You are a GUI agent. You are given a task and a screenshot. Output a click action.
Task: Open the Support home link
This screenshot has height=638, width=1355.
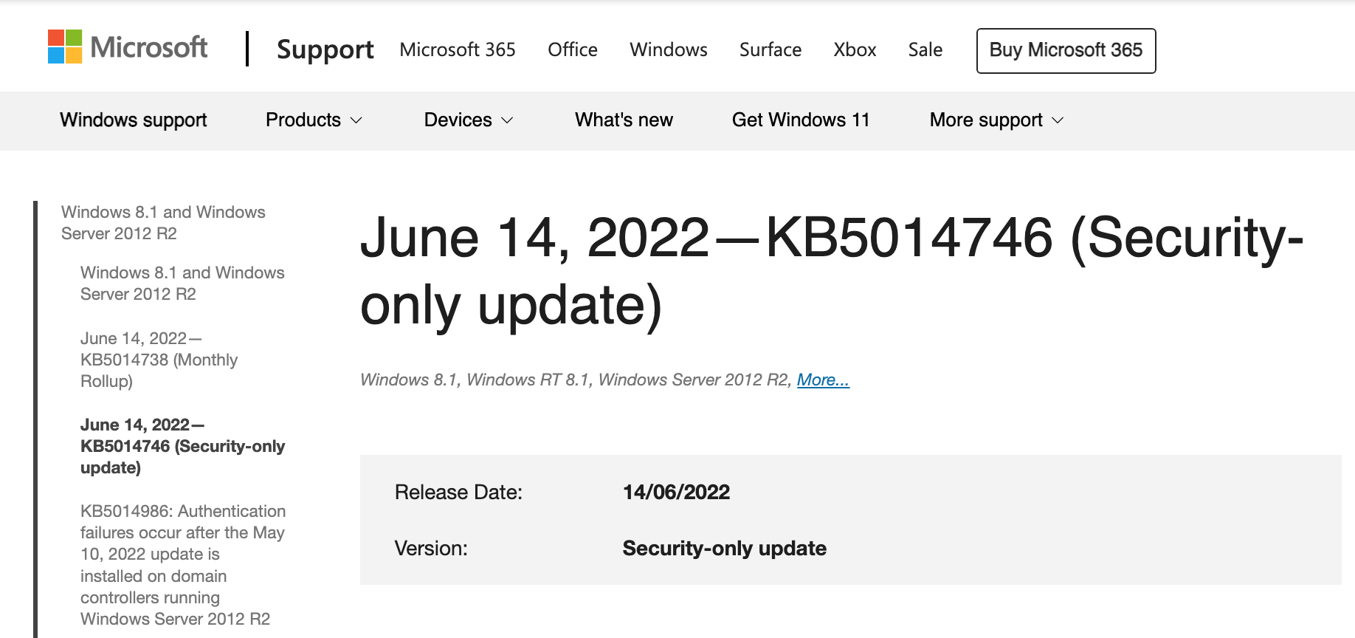tap(325, 49)
